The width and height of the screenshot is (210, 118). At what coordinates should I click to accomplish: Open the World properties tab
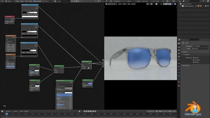pyautogui.click(x=179, y=60)
